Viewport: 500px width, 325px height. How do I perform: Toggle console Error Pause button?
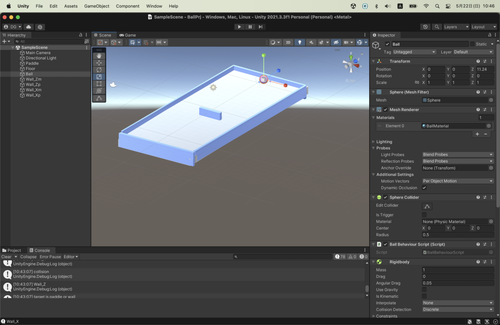(x=50, y=257)
